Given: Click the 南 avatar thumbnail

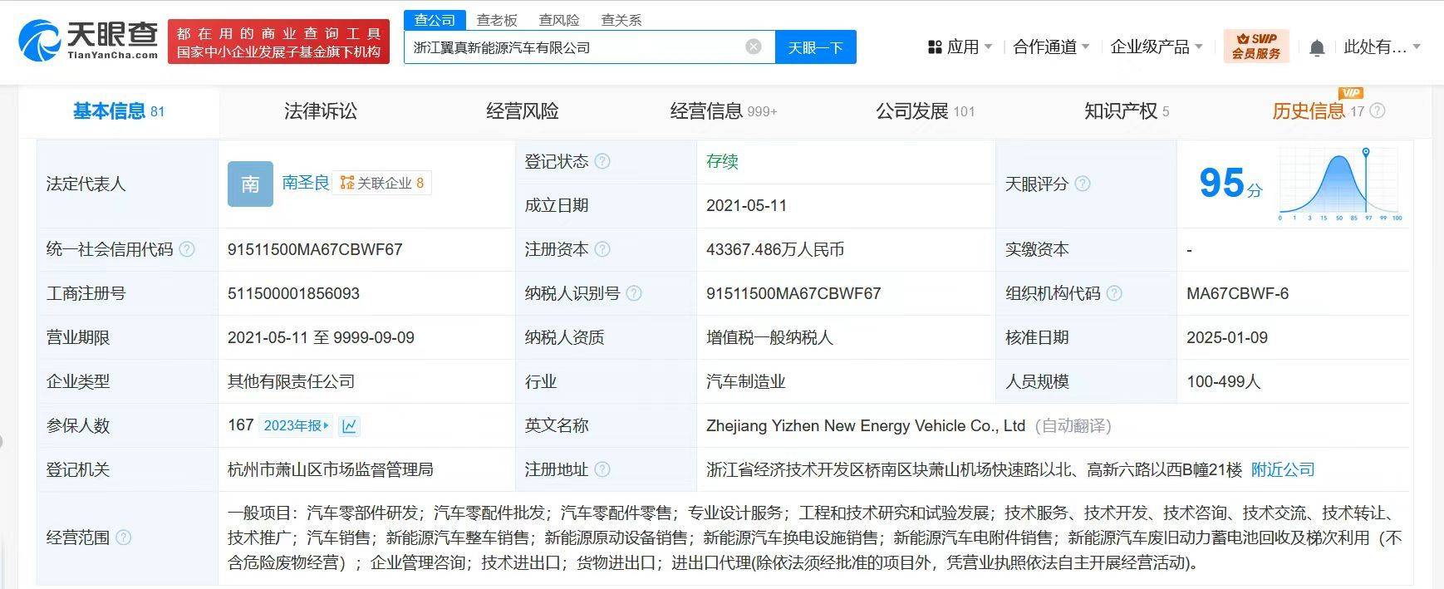Looking at the screenshot, I should [x=250, y=184].
